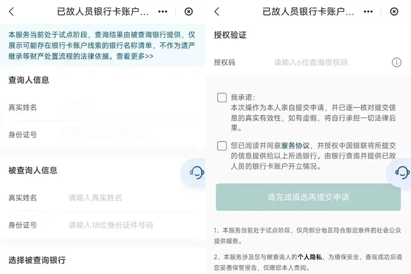411x274 pixels.
Task: Tick the 您已阅读并同意服务协议 checkbox
Action: point(222,145)
